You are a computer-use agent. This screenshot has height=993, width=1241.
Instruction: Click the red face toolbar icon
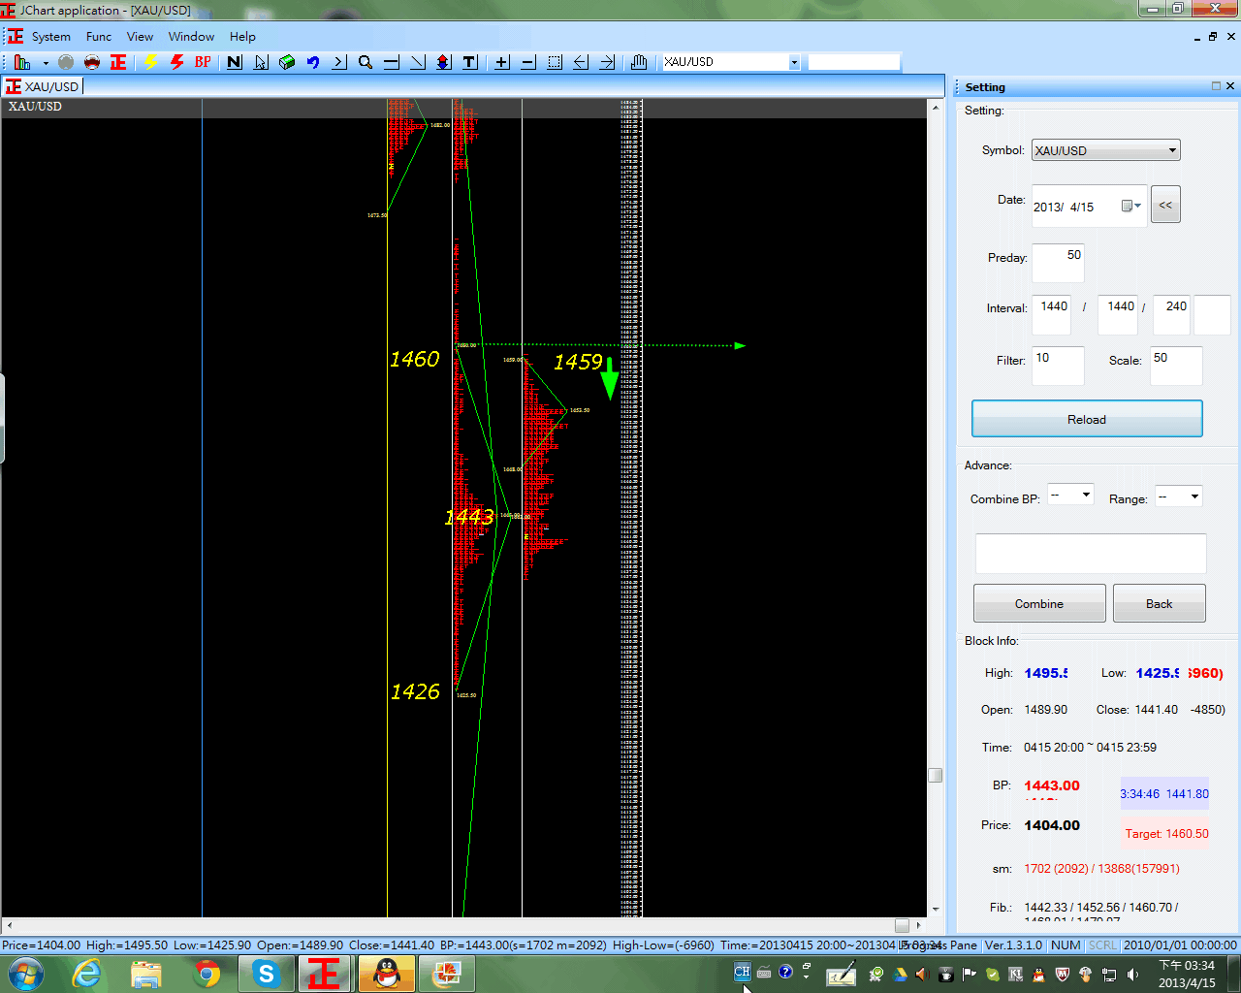[x=92, y=62]
